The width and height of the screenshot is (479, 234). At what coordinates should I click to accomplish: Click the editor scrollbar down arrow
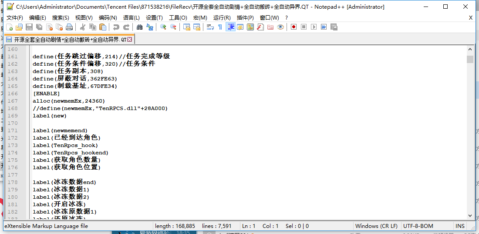[x=470, y=215]
